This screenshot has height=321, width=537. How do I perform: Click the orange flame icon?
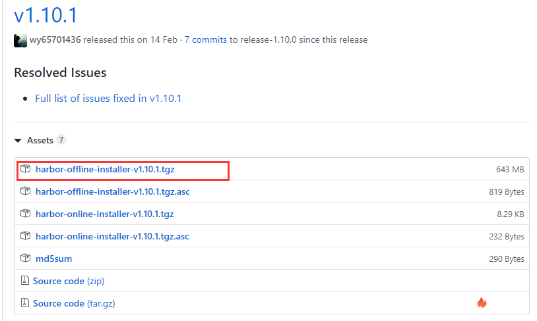coord(482,303)
